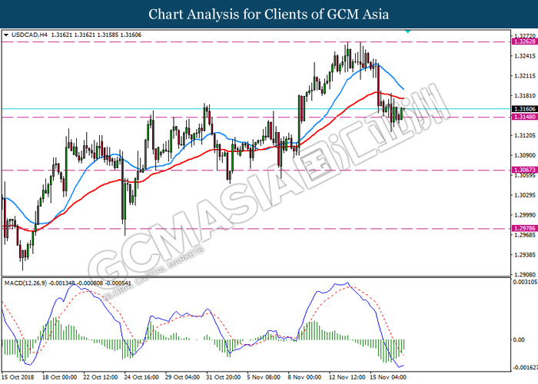This screenshot has height=384, width=538.
Task: Click the 22 Oct 12:00 time label
Action: pos(101,377)
